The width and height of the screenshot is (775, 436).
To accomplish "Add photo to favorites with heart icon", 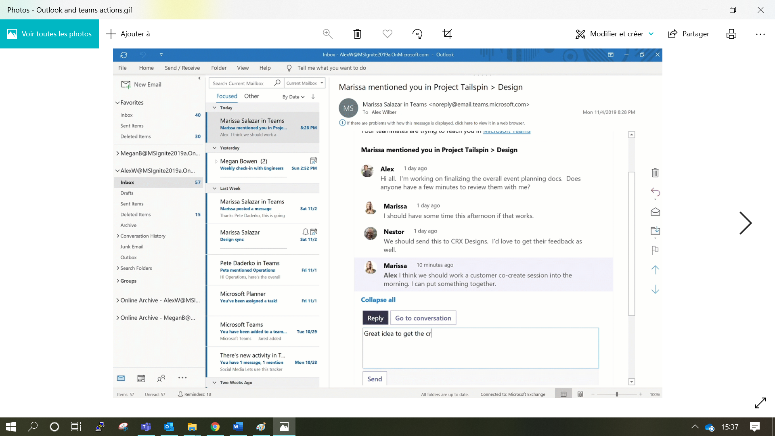I will [387, 34].
